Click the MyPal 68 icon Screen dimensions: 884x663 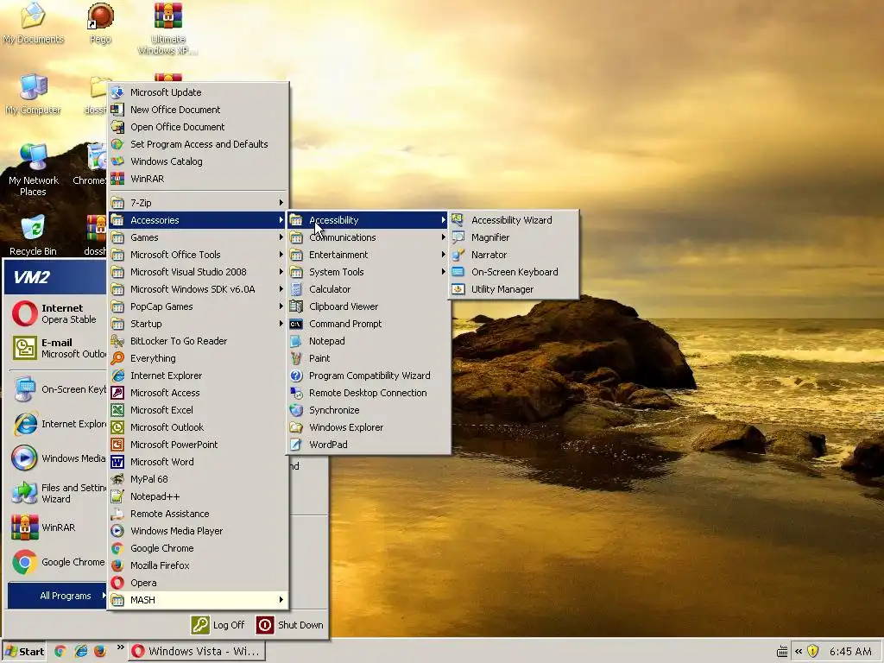117,479
